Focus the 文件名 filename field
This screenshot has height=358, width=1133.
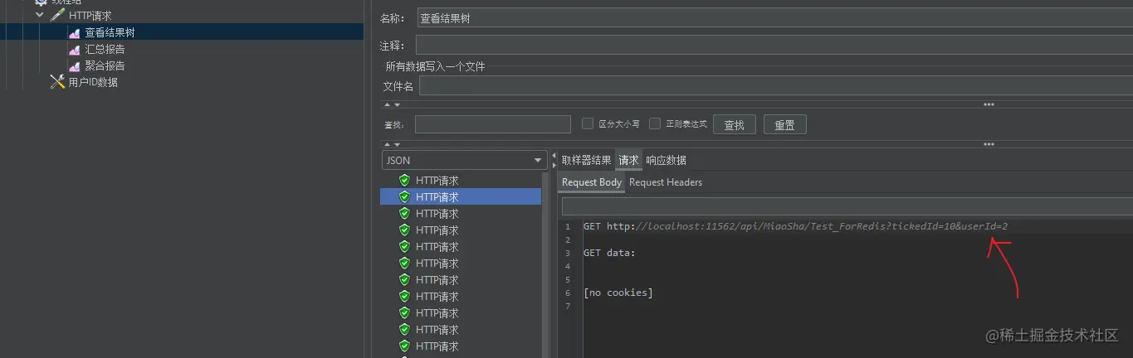775,86
